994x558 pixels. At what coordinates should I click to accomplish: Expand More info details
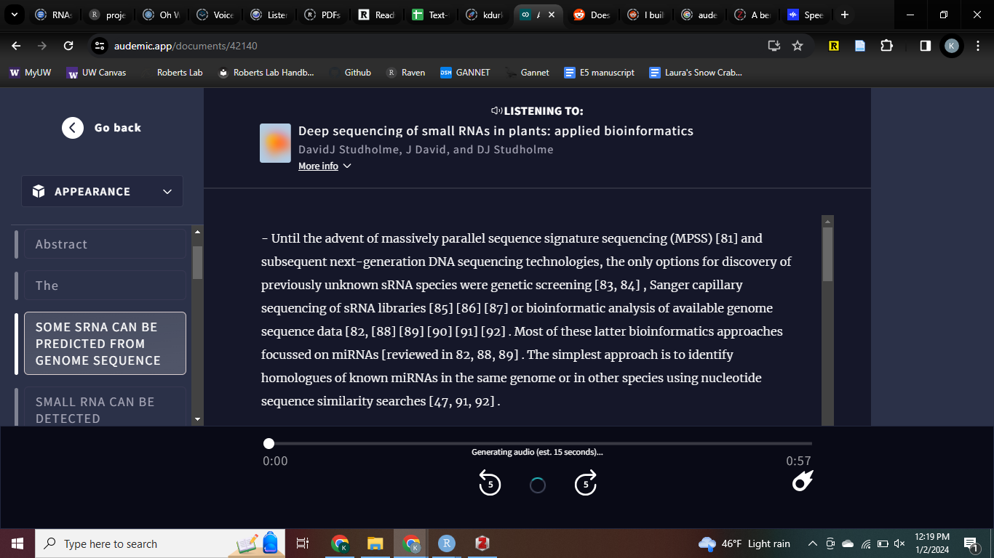(325, 166)
